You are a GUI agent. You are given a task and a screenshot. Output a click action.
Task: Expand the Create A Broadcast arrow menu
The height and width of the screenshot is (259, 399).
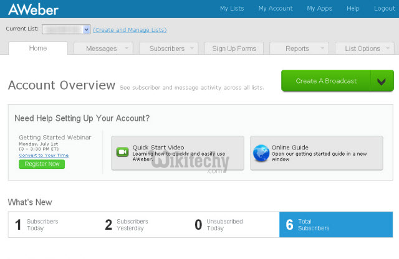(x=382, y=81)
